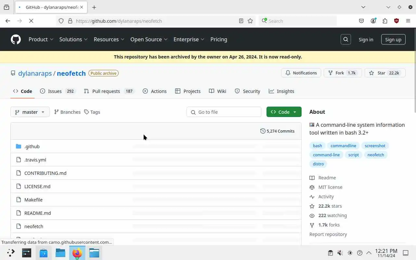Open Dolphin file manager in taskbar
Viewport: 416px width, 260px height.
tap(60, 253)
